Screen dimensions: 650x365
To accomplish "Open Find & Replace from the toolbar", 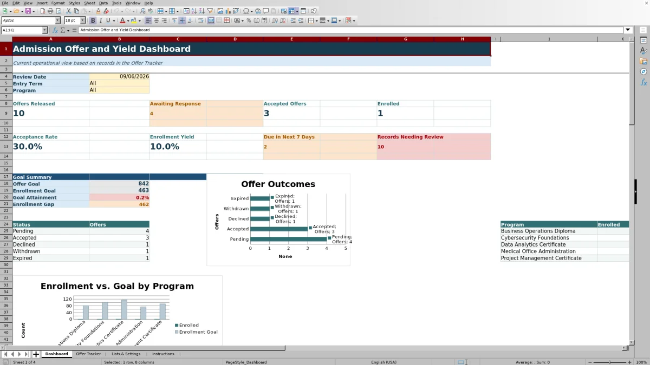I will click(x=142, y=11).
